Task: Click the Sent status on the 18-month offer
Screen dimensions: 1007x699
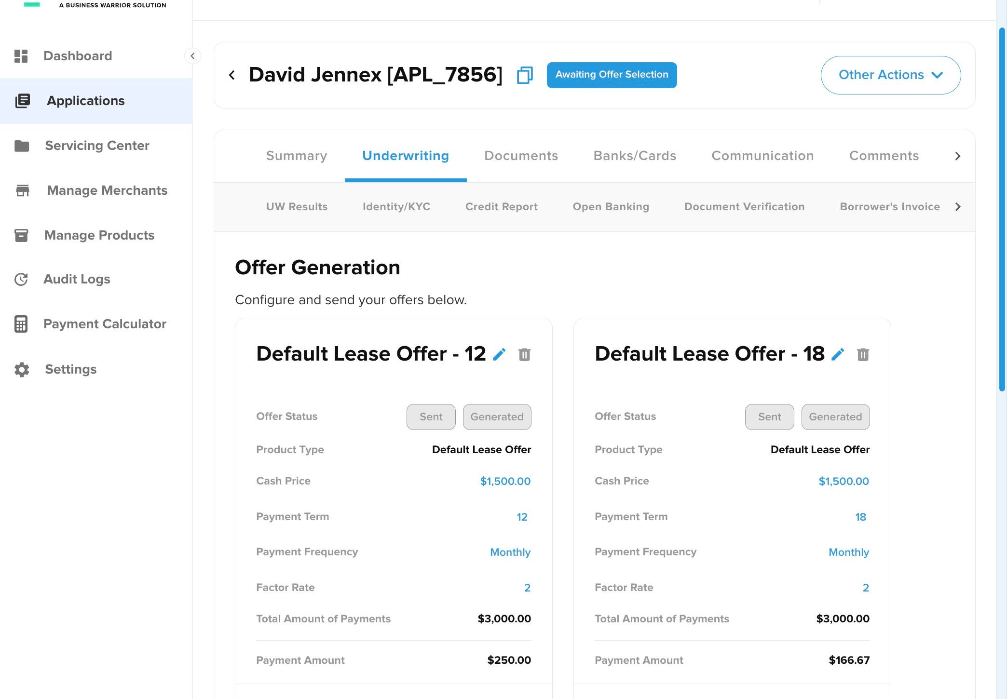Action: pos(770,417)
